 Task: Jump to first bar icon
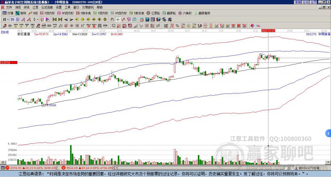click(54, 20)
